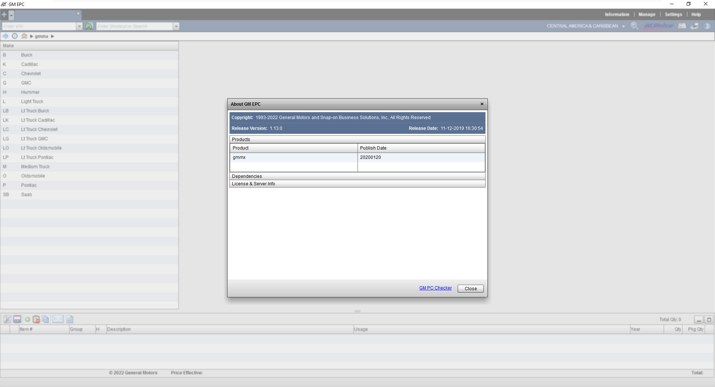Select Pontiac in the Make list
This screenshot has width=715, height=387.
coord(89,185)
